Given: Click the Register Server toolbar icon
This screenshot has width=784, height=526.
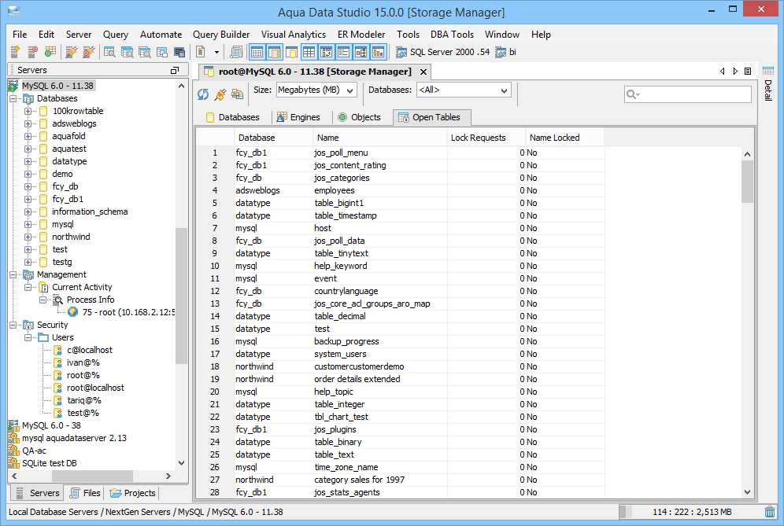Looking at the screenshot, I should click(14, 51).
